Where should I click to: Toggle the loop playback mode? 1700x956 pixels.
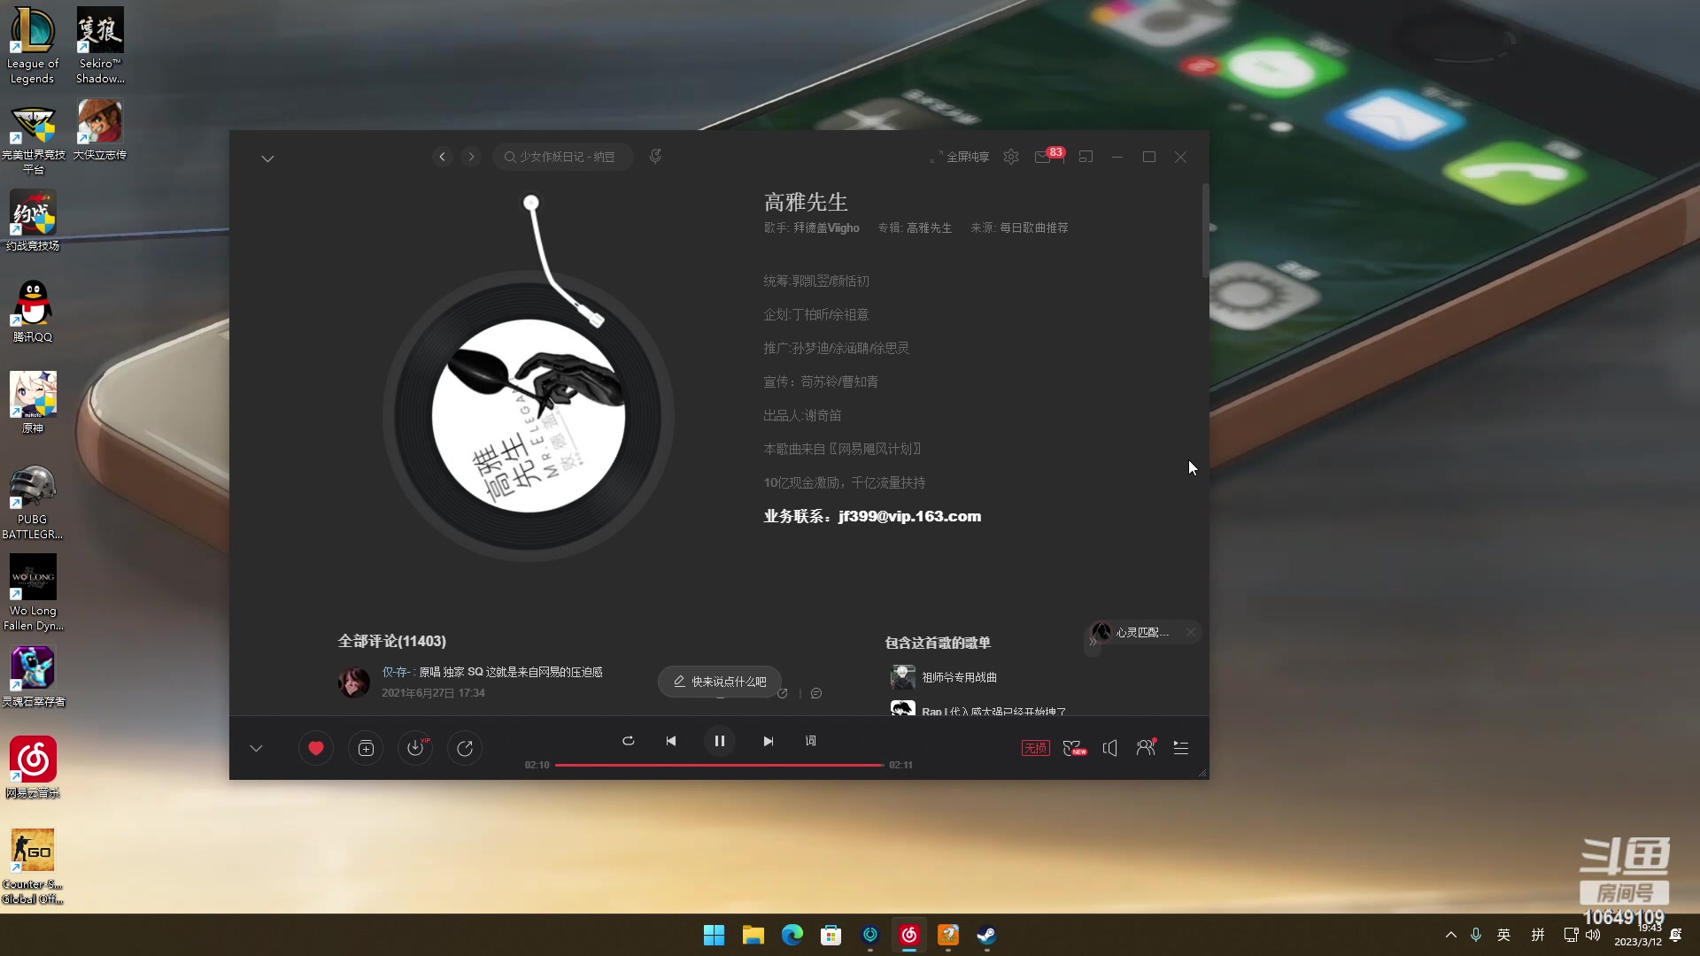(629, 741)
